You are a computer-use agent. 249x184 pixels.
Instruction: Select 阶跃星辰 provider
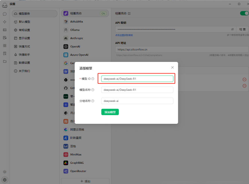(x=85, y=138)
